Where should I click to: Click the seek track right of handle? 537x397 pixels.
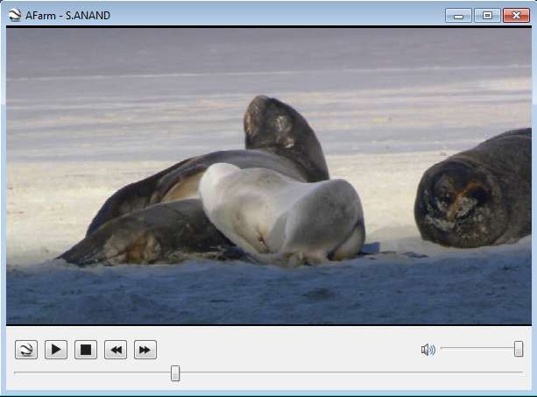click(x=350, y=373)
